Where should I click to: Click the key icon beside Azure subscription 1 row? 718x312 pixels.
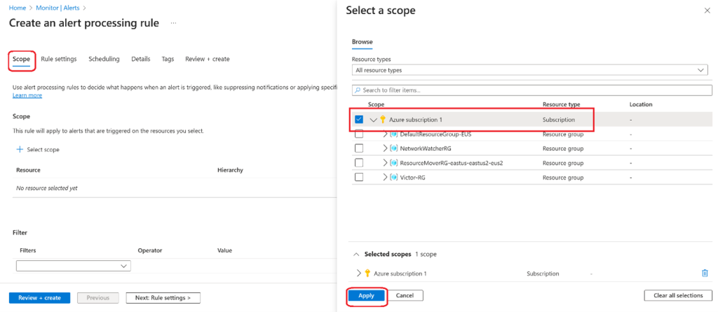click(383, 120)
